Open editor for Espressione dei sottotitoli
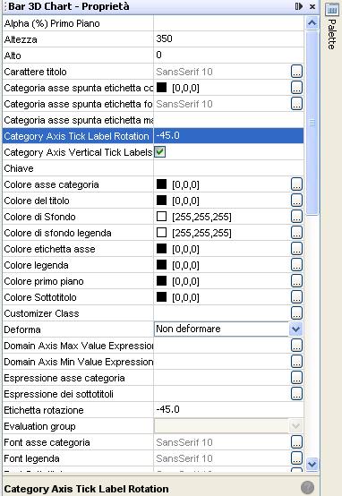This screenshot has width=342, height=496. (296, 394)
